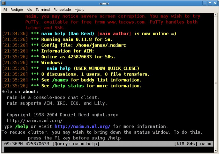The height and width of the screenshot is (154, 219).
Task: Click 'naim supports AIM, IRC, ICQ, and Lily.'
Action: [x=57, y=103]
